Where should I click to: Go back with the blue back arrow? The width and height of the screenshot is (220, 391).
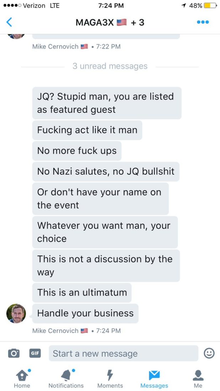pos(9,22)
